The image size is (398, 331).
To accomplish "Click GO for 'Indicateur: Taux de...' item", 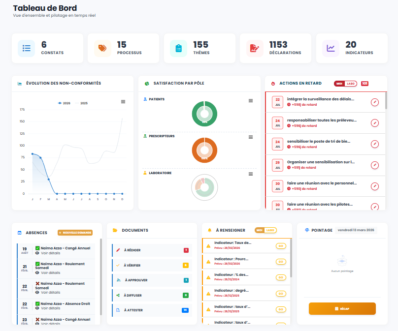I will [x=281, y=246].
